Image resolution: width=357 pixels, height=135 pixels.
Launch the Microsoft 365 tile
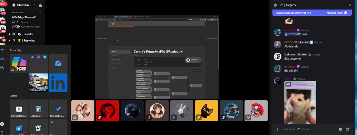(x=19, y=63)
